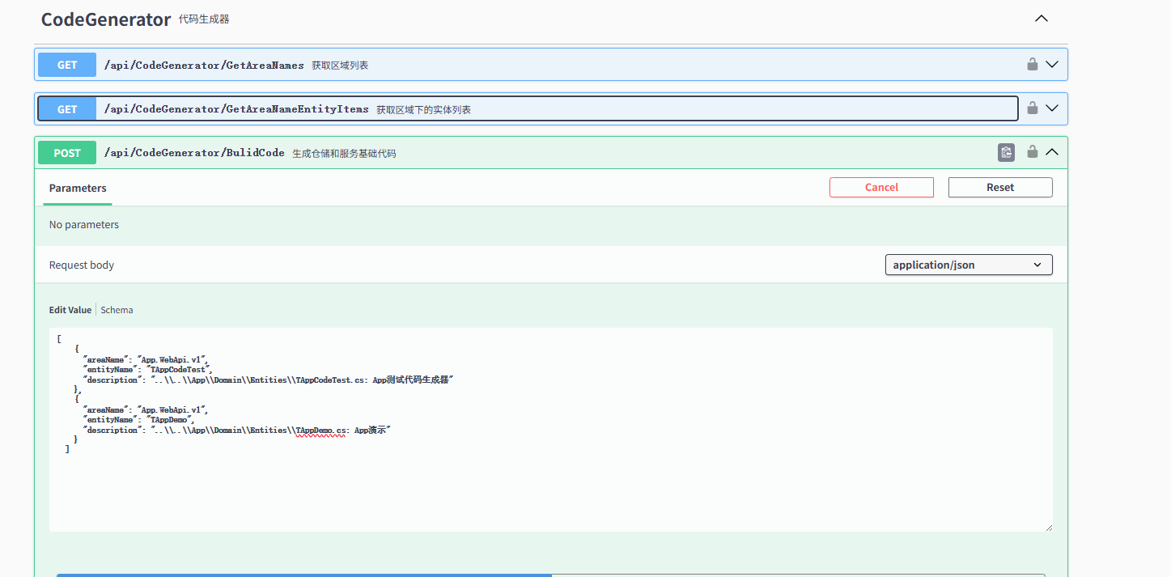Click the description 获取区域下的实体列表

point(423,109)
